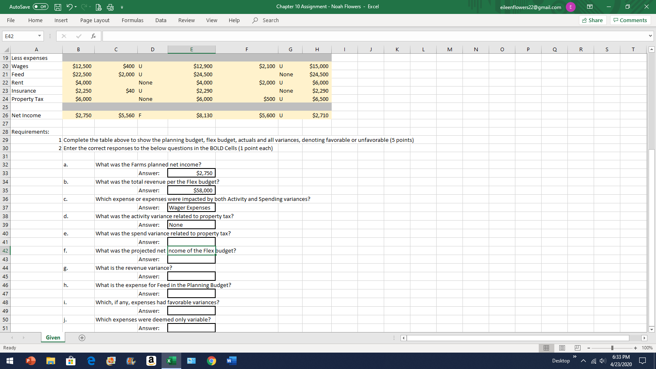Click the 100% zoom level button
Screen dimensions: 656x369
(x=647, y=348)
